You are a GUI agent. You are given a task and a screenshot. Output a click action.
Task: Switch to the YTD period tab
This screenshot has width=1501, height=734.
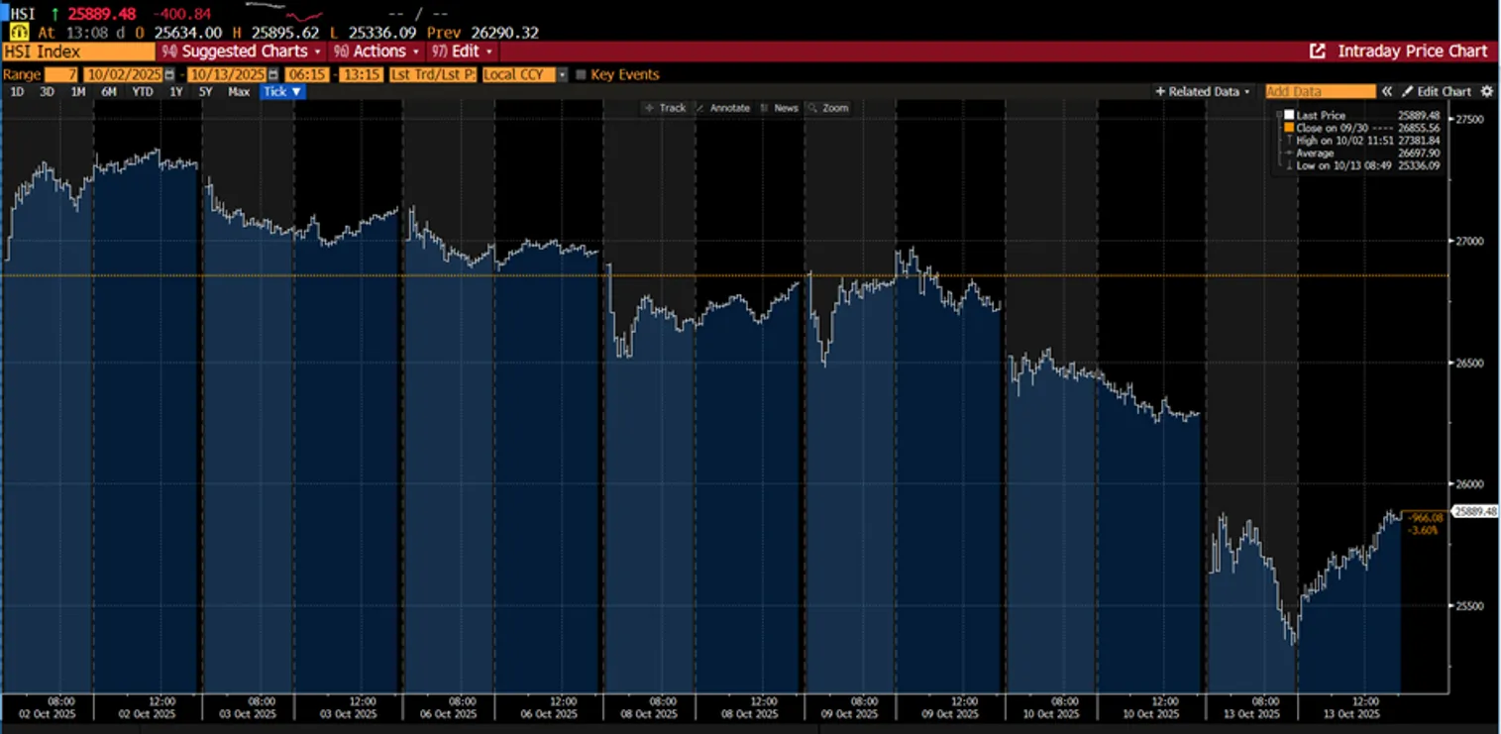pyautogui.click(x=143, y=91)
